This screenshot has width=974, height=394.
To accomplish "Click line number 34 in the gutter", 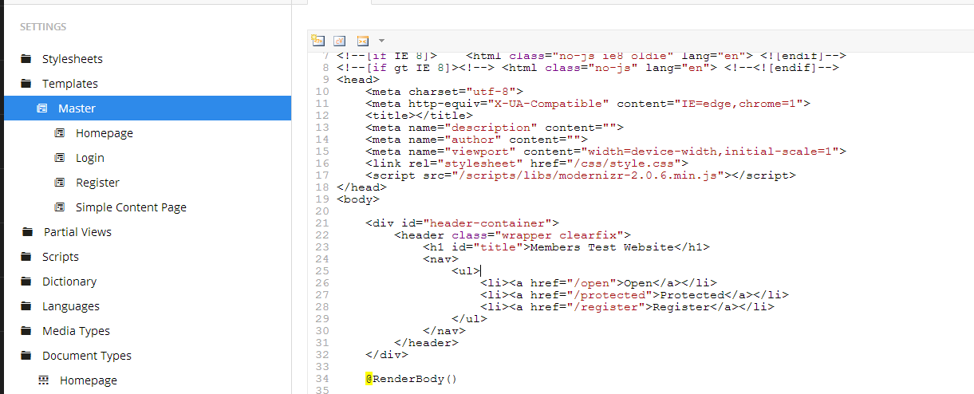I will click(x=322, y=379).
